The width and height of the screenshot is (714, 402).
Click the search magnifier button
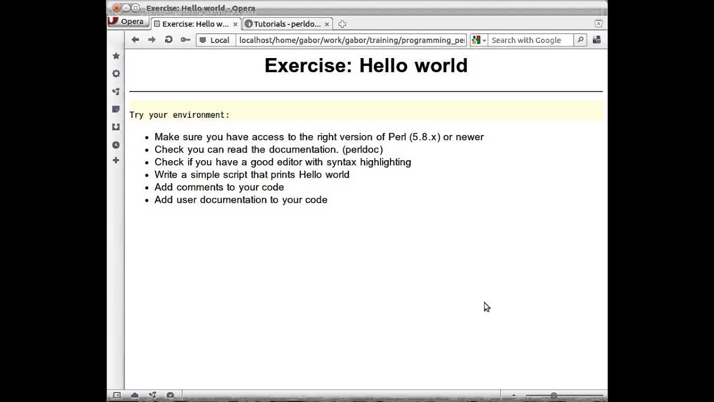click(580, 40)
